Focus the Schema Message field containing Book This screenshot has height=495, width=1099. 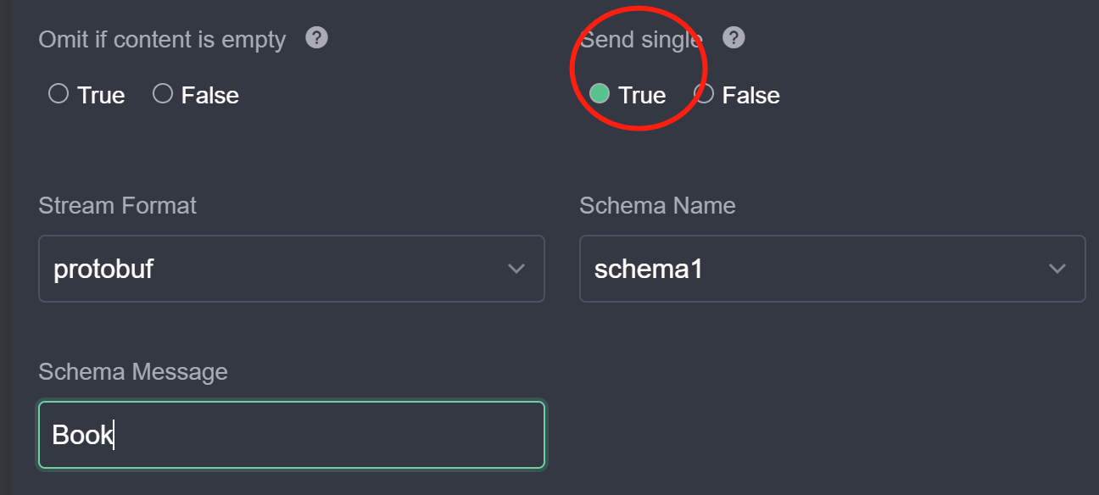click(x=292, y=435)
